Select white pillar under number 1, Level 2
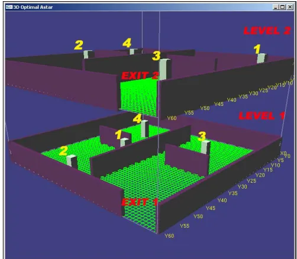 262,58
